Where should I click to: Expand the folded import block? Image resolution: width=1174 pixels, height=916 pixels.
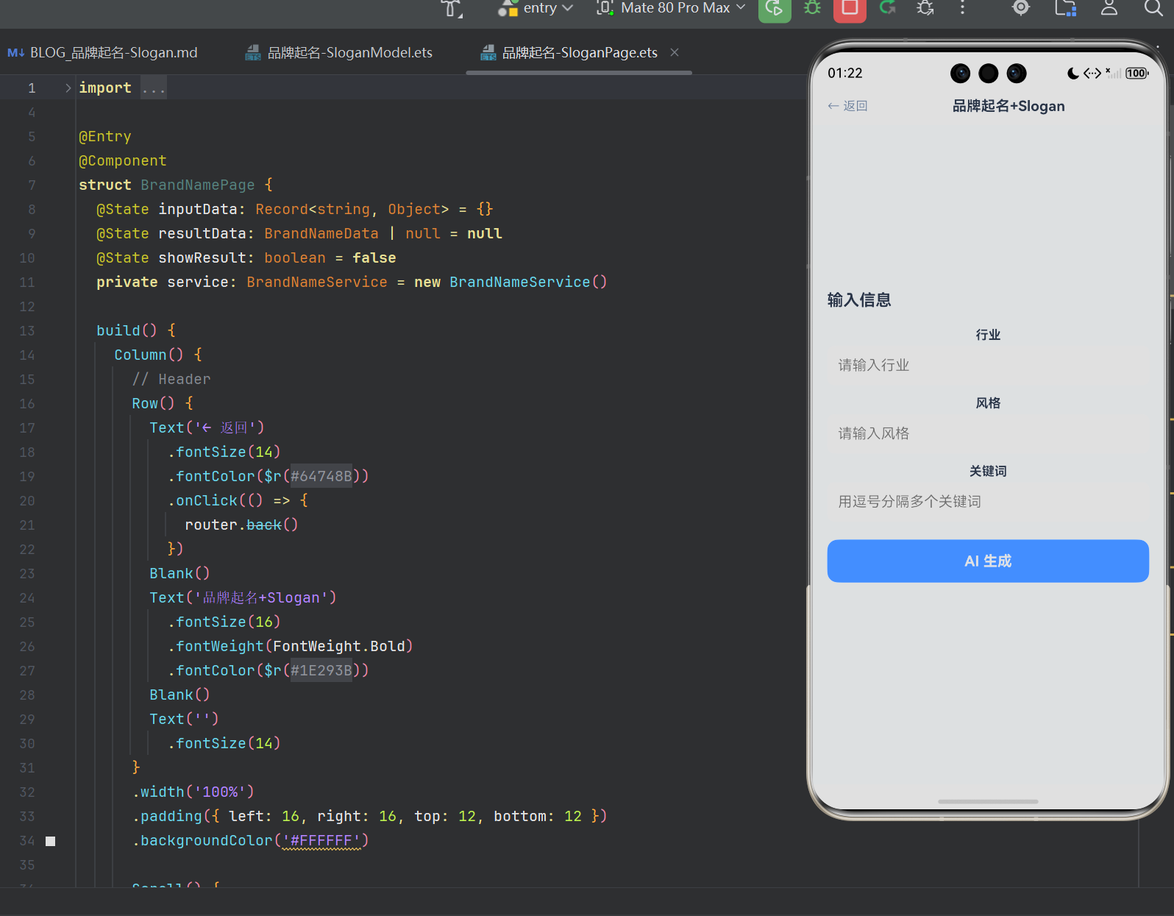coord(68,88)
